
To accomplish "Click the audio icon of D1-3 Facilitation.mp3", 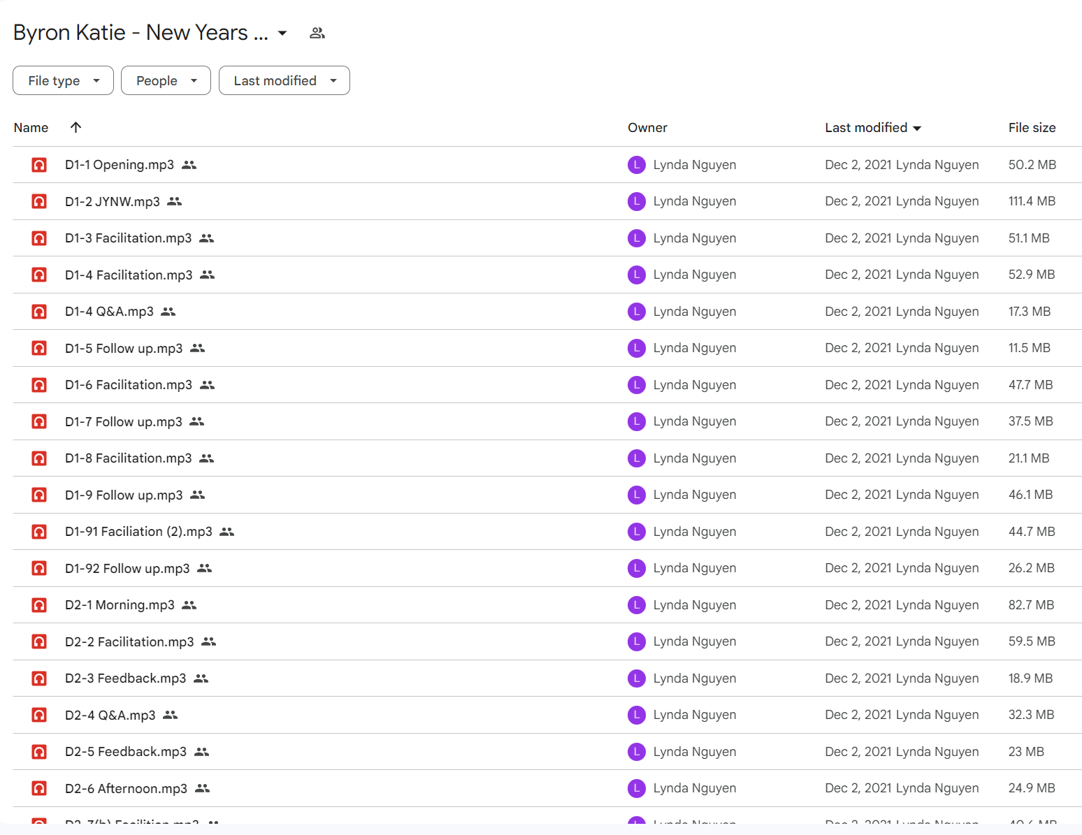I will (39, 238).
